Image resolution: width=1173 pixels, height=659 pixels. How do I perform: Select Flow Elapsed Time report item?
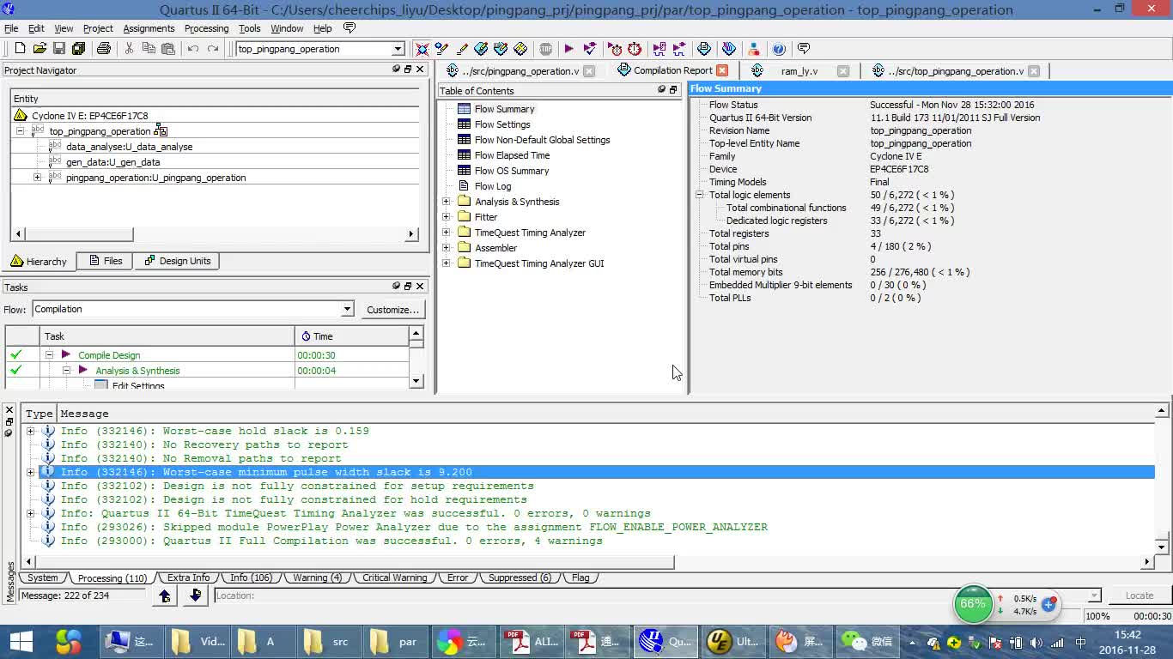pos(512,155)
